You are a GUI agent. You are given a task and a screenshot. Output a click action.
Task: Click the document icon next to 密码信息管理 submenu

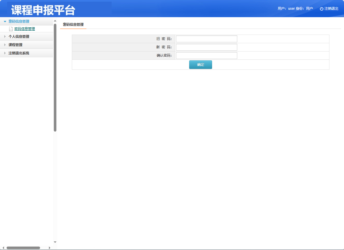pyautogui.click(x=11, y=29)
